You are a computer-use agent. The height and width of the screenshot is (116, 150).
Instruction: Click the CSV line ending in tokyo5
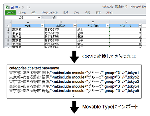74,91
